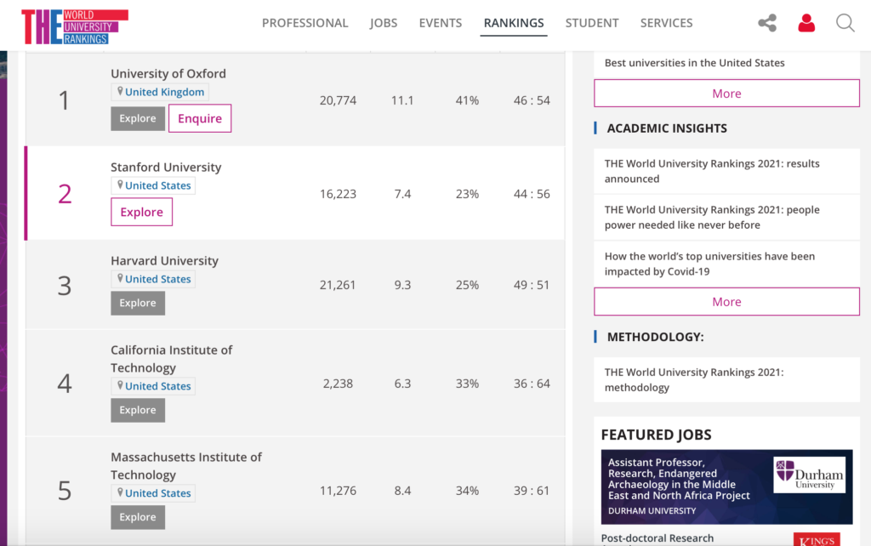Click Explore for California Institute of Technology
The image size is (871, 546).
138,410
